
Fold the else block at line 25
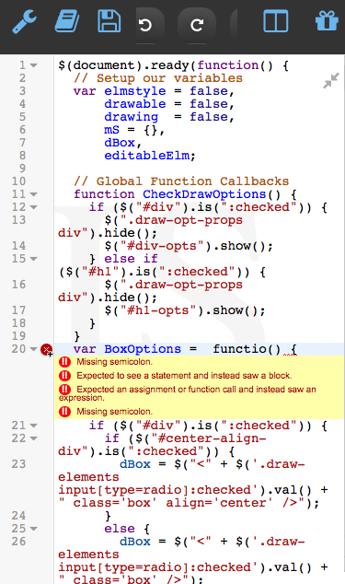pyautogui.click(x=33, y=529)
